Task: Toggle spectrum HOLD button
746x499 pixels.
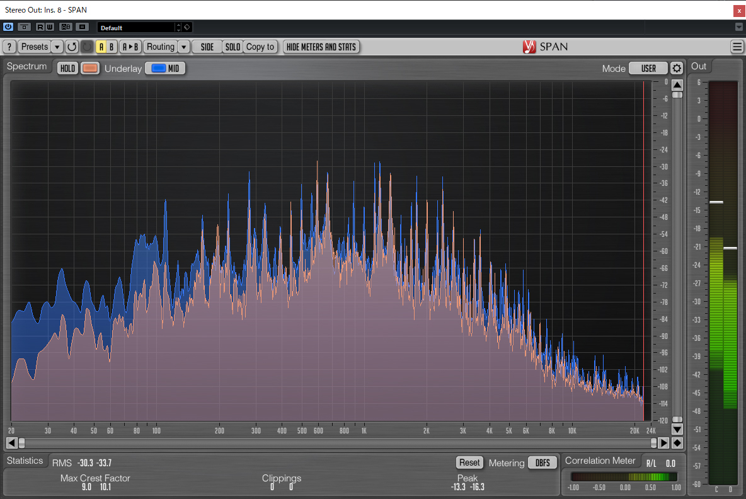Action: (67, 68)
